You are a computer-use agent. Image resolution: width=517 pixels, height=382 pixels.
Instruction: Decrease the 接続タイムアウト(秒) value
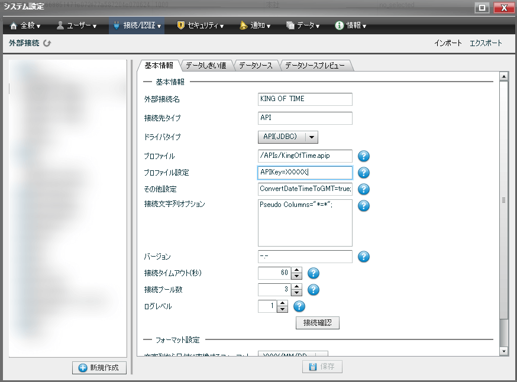pos(297,276)
